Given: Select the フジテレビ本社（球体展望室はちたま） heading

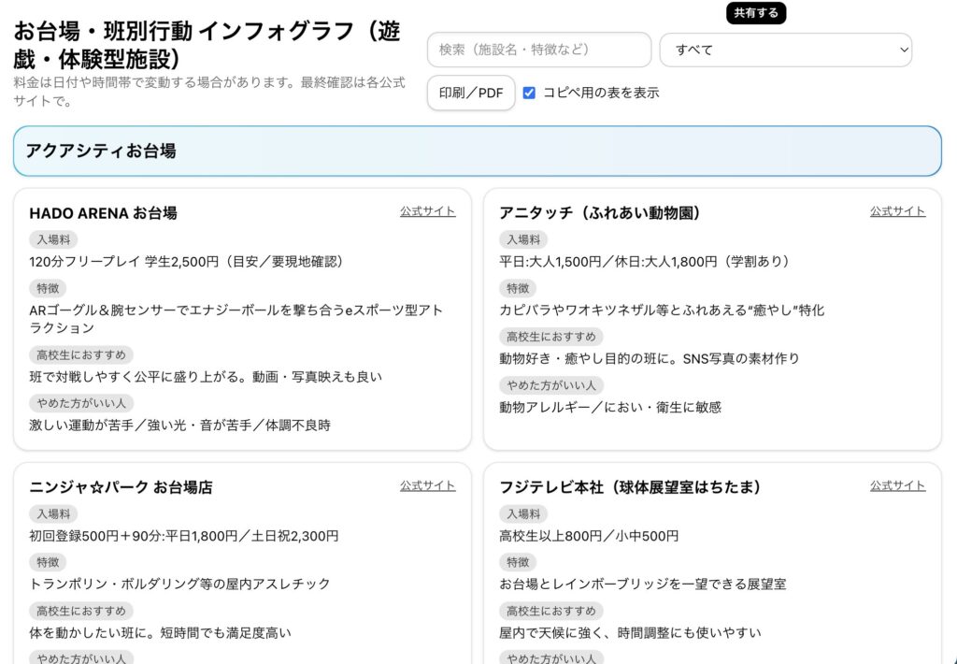Looking at the screenshot, I should click(x=630, y=487).
